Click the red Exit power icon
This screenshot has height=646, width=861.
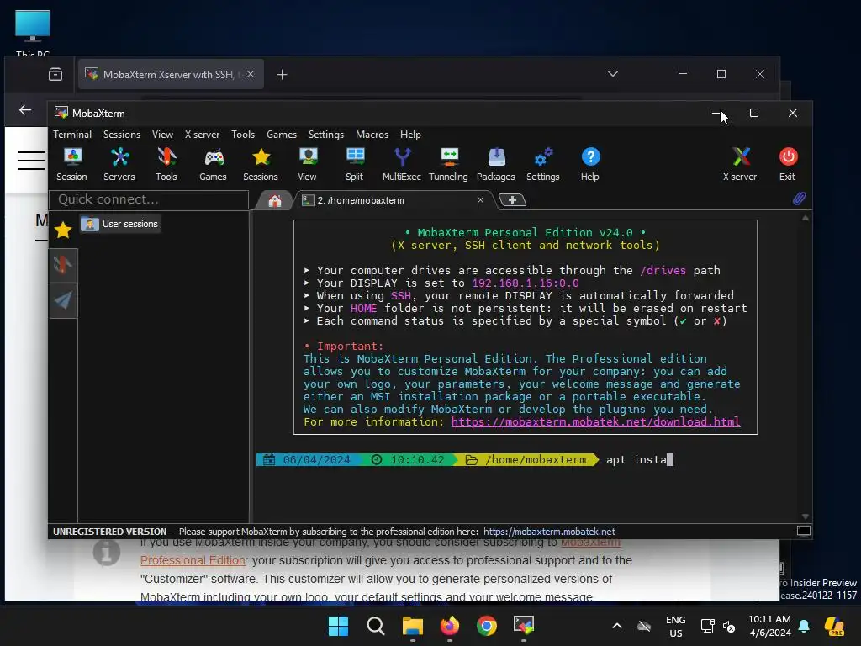(788, 164)
